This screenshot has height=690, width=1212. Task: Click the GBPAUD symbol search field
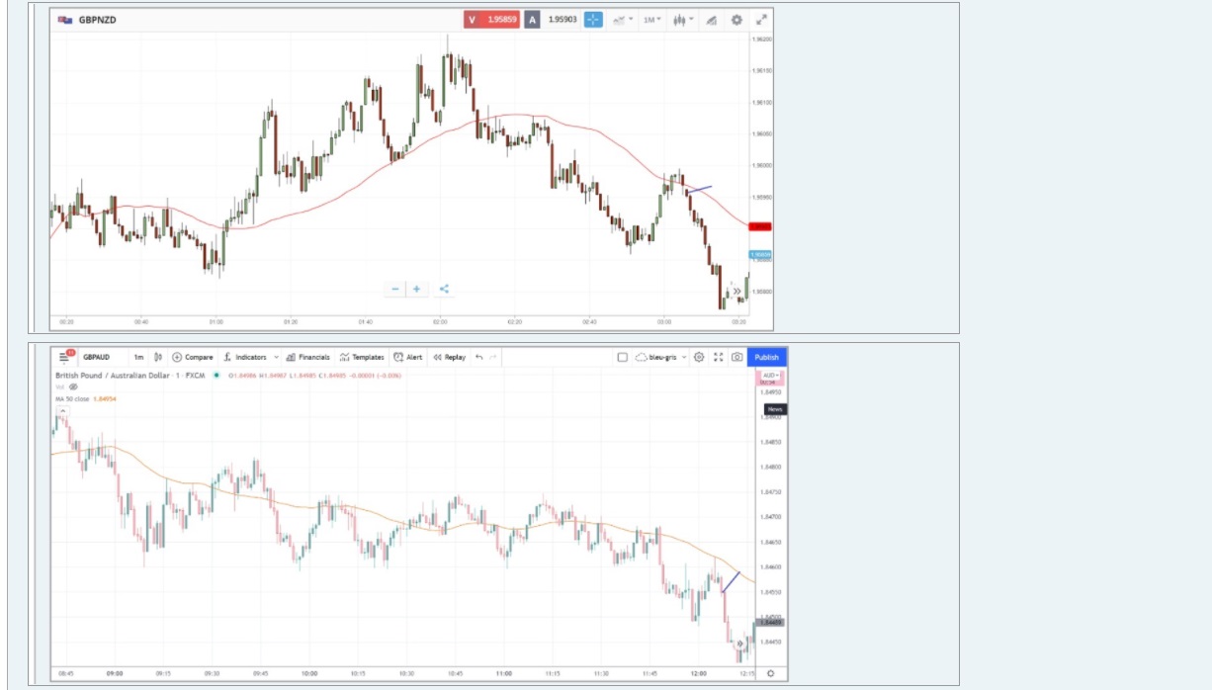point(97,357)
